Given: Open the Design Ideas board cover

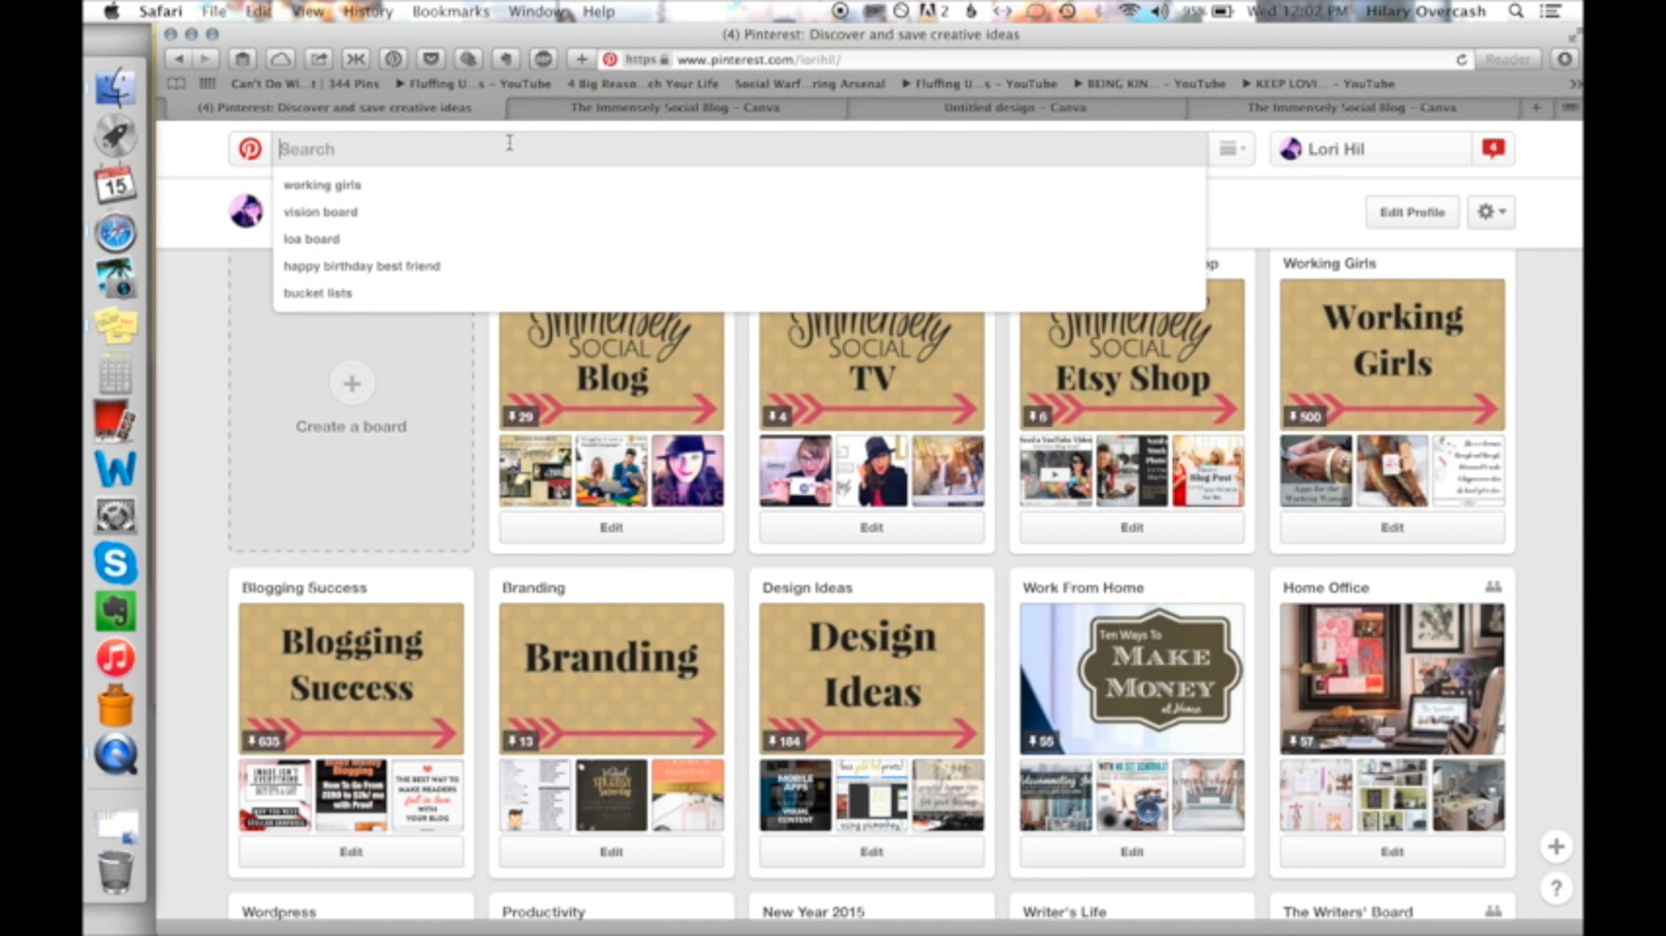Looking at the screenshot, I should coord(871,678).
